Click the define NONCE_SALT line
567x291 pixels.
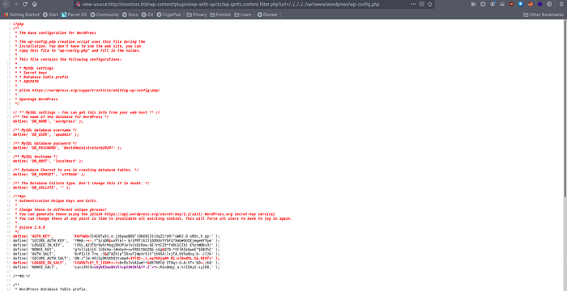(116, 268)
